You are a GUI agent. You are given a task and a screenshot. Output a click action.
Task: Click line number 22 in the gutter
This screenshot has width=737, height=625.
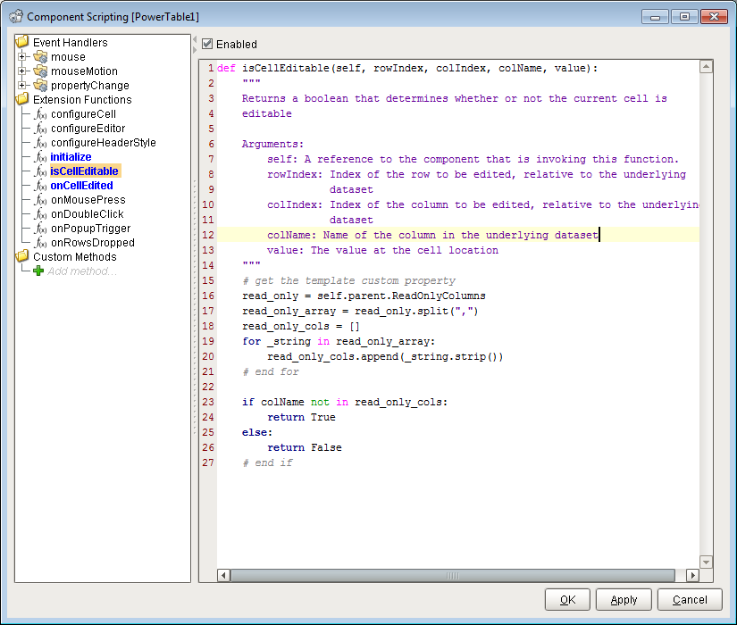(x=208, y=387)
